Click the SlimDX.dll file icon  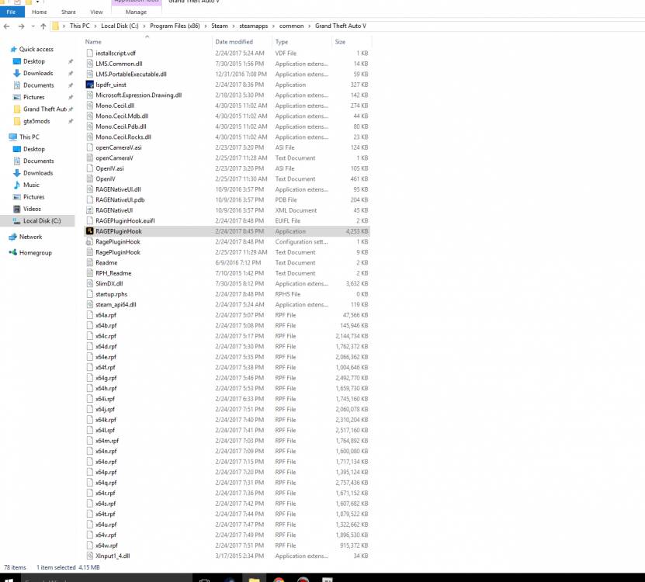coord(90,283)
